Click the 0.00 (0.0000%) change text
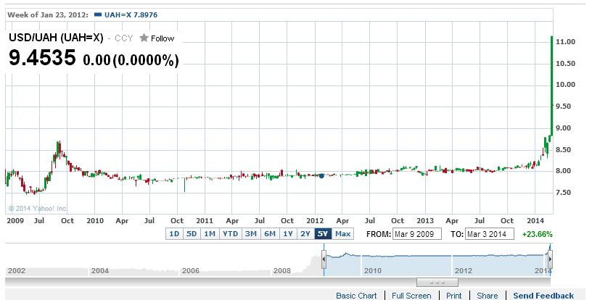Image resolution: width=592 pixels, height=300 pixels. click(131, 60)
